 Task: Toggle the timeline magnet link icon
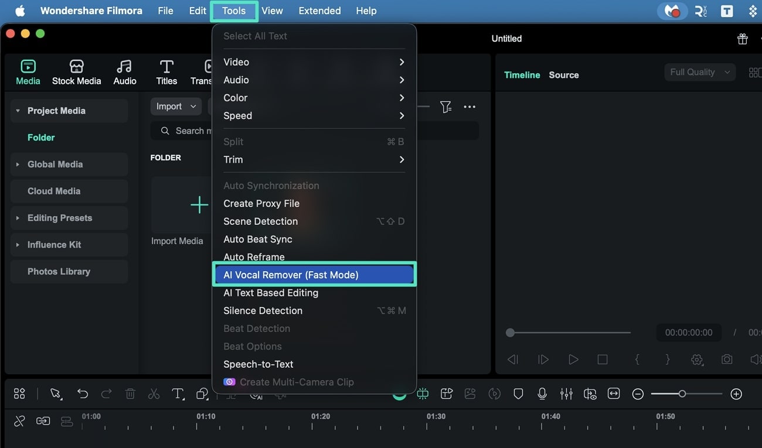coord(19,420)
